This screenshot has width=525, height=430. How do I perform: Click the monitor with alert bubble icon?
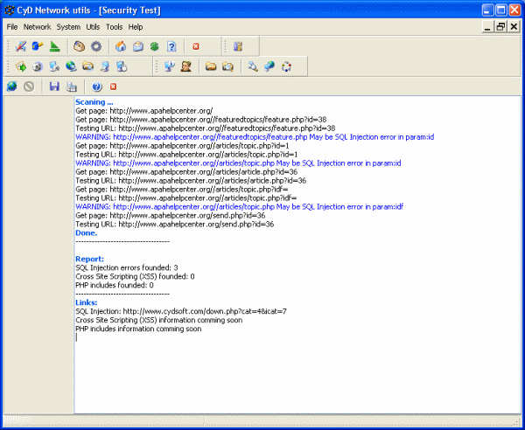click(170, 66)
